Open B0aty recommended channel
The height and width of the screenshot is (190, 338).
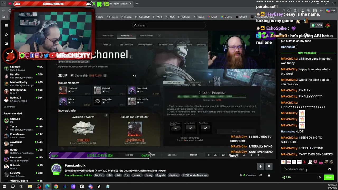click(23, 151)
